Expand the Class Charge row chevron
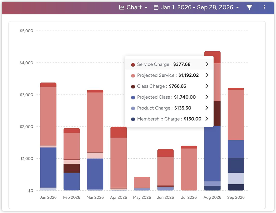The width and height of the screenshot is (276, 213). (207, 86)
